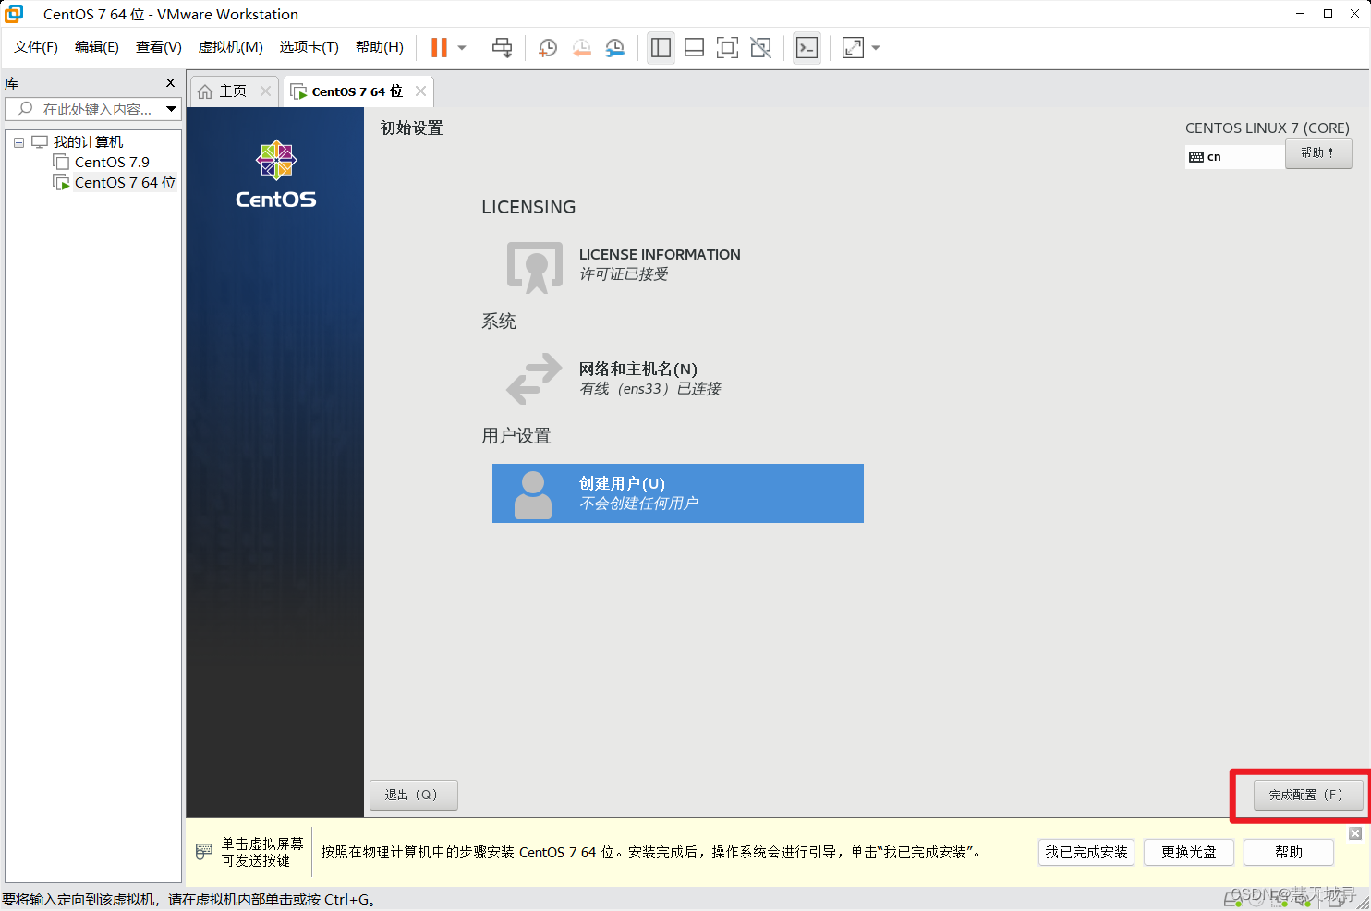
Task: Dismiss the yellow install hint bar
Action: pos(1355,833)
